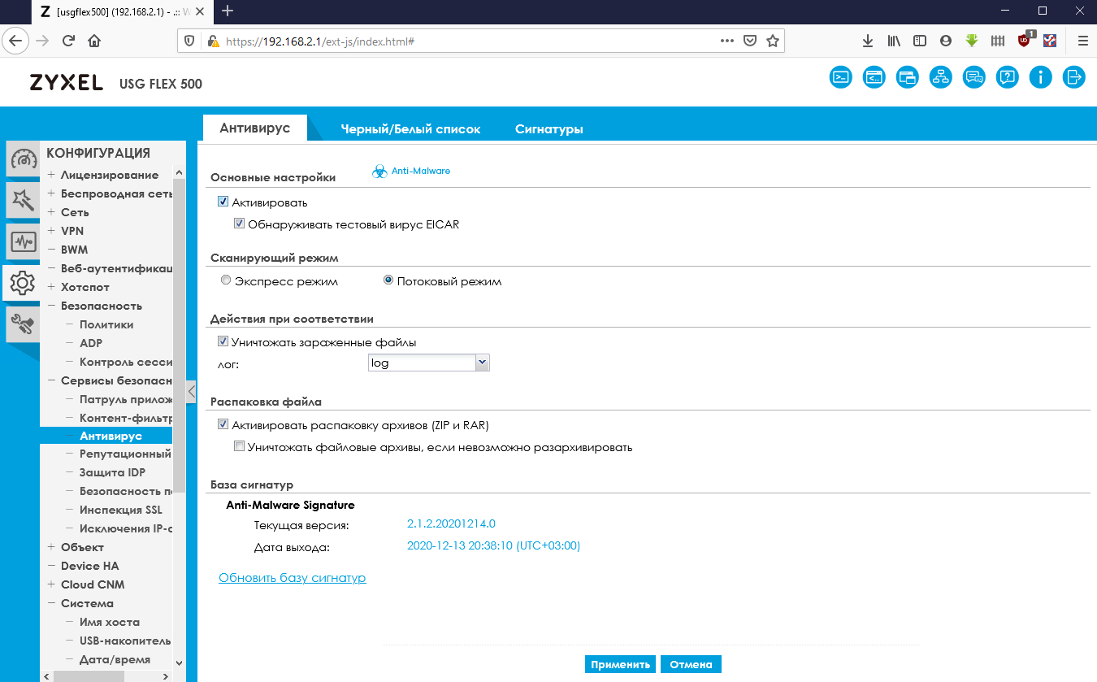Open BWM in the navigation tree
Screen dimensions: 1097x682
[74, 250]
